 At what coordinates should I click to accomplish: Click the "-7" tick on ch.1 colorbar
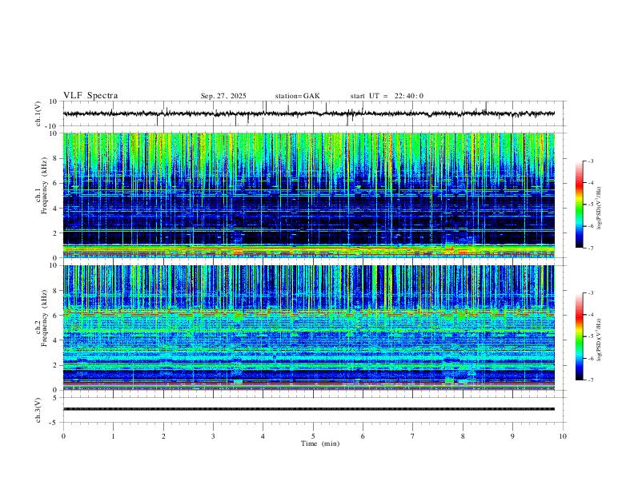[x=591, y=248]
